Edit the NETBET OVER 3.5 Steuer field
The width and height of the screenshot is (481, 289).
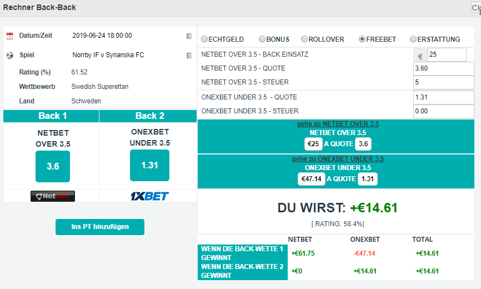click(x=444, y=82)
